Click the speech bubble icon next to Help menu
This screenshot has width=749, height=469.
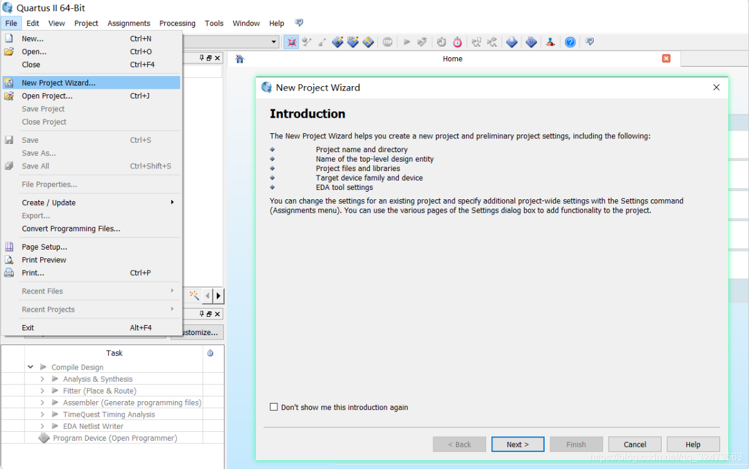point(299,23)
